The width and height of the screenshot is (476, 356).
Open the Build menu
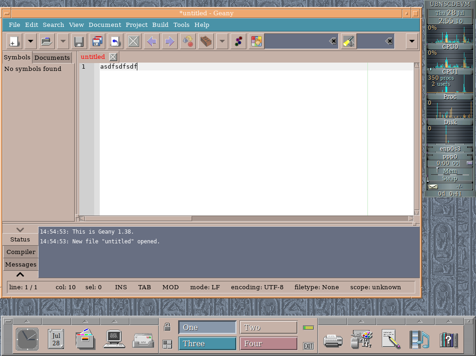[160, 25]
